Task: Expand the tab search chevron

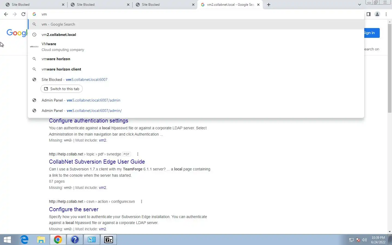Action: [359, 5]
